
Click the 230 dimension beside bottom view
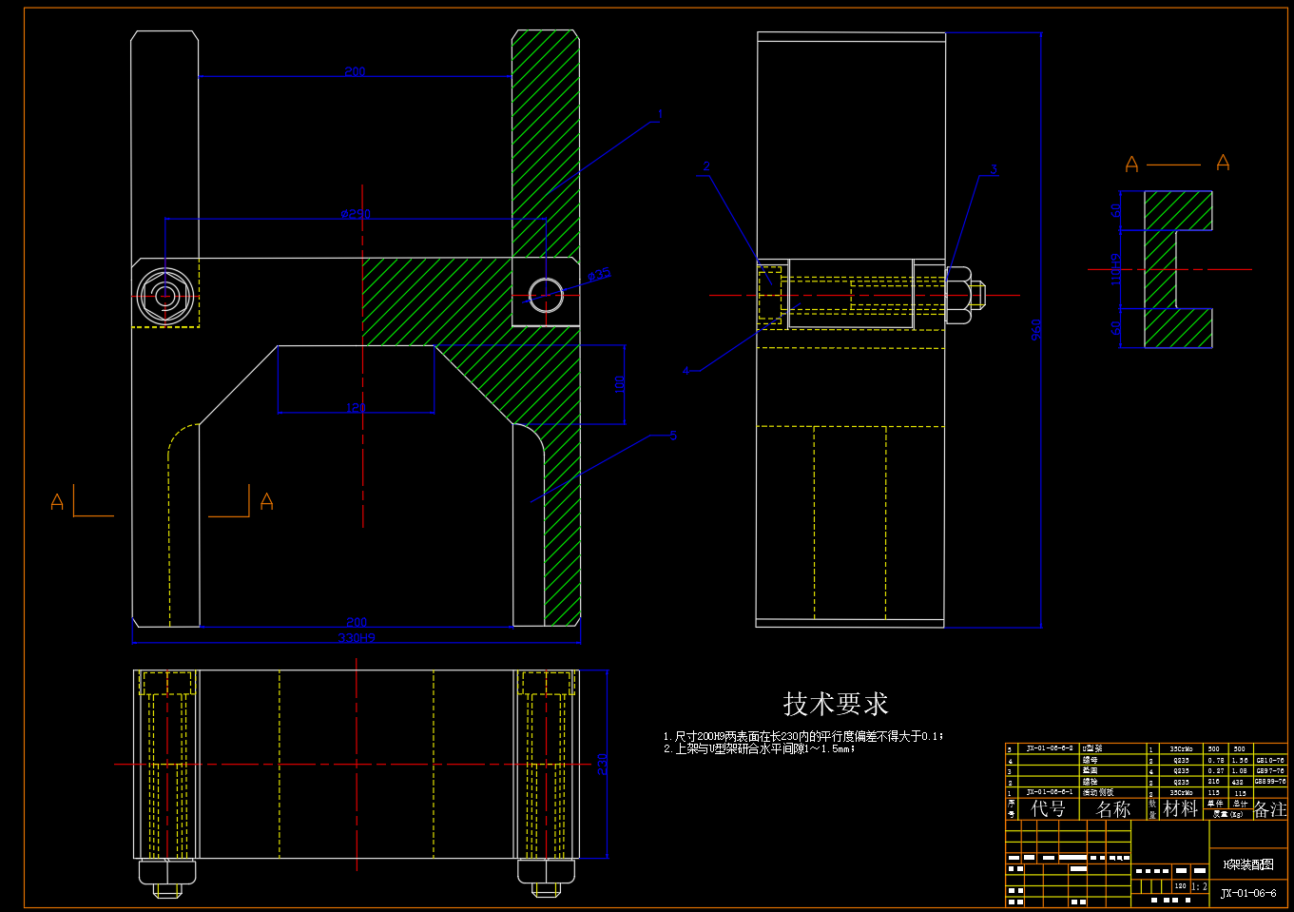601,764
